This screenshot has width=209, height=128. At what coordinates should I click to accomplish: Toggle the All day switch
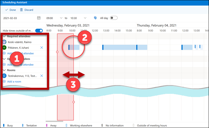tap(113, 18)
